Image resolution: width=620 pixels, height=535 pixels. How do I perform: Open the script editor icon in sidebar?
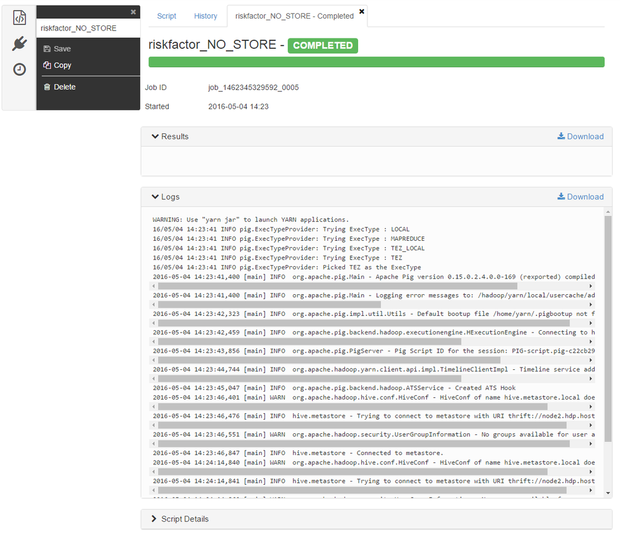(19, 17)
